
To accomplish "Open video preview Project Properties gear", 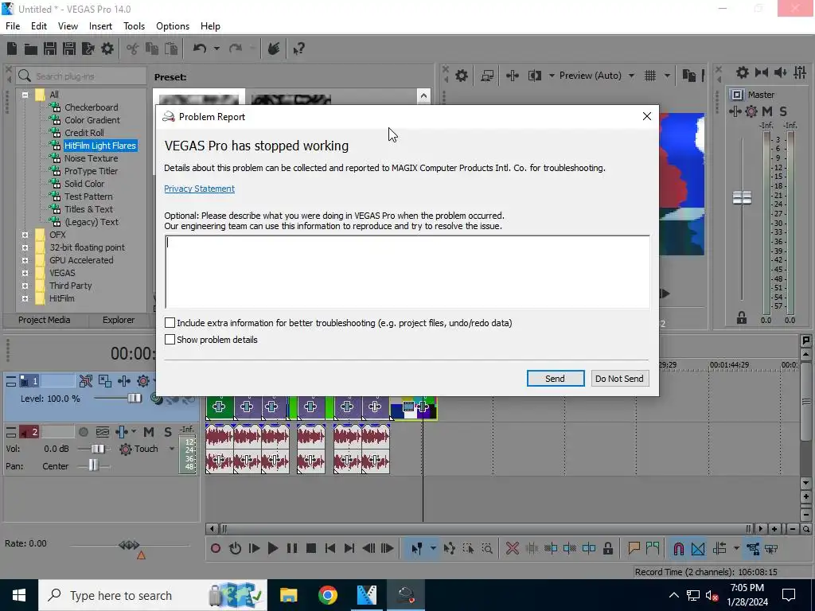I will tap(461, 76).
